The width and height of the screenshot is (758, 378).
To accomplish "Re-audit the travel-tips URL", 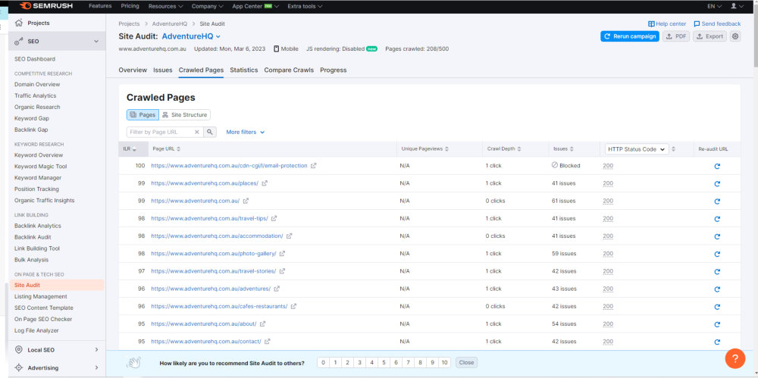I will pyautogui.click(x=717, y=218).
